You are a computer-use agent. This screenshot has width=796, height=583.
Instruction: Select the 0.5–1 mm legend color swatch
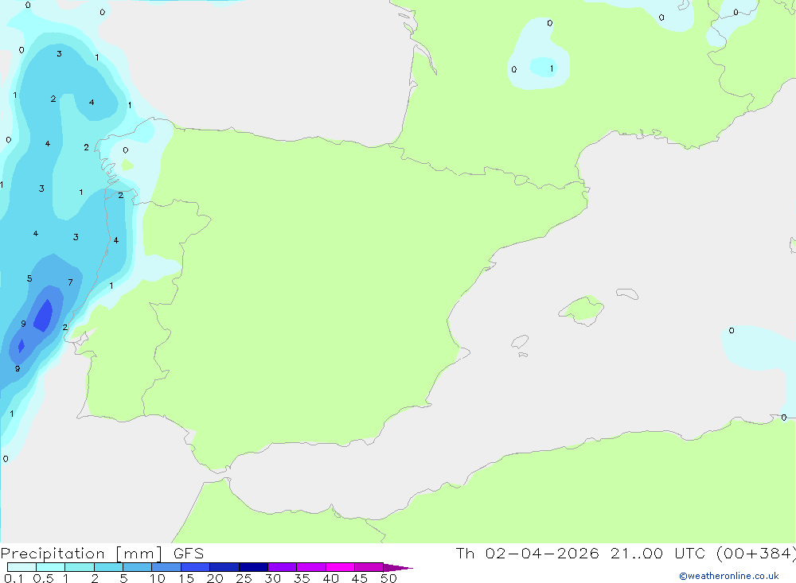tap(50, 567)
